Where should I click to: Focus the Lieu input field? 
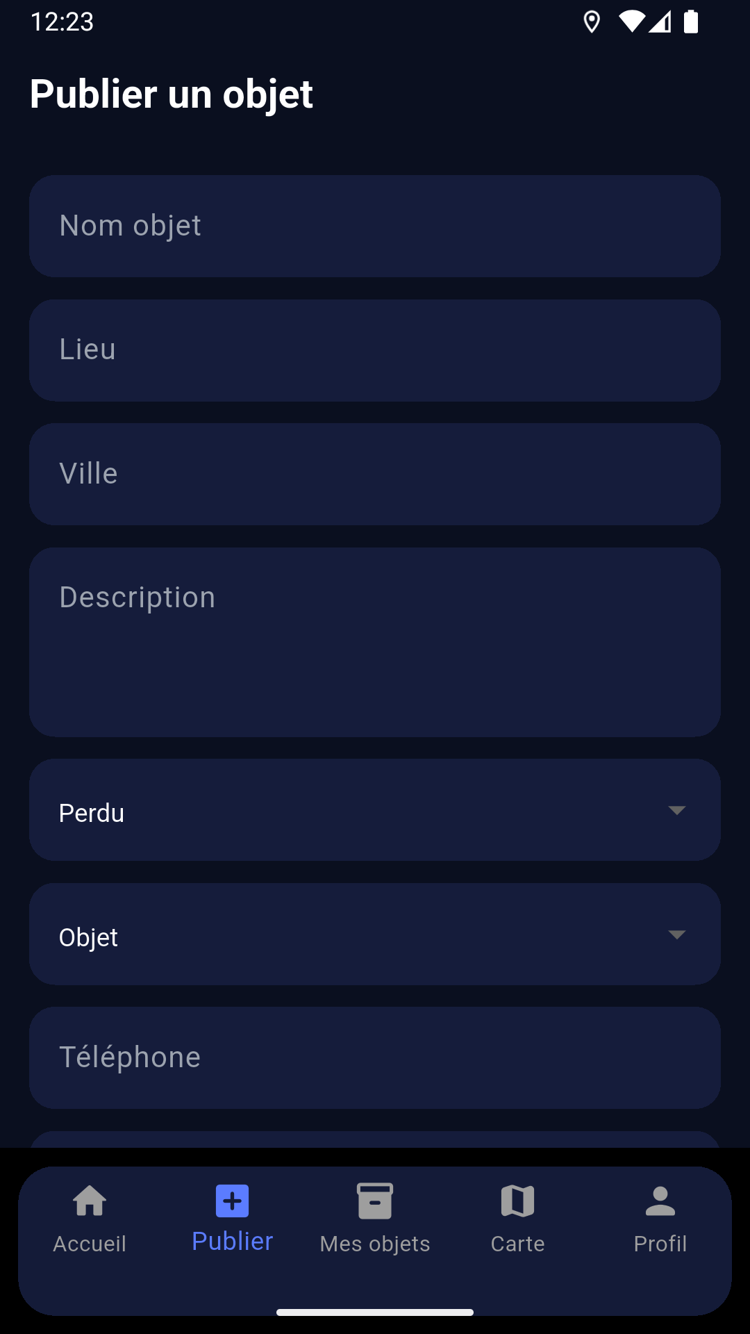pyautogui.click(x=375, y=350)
